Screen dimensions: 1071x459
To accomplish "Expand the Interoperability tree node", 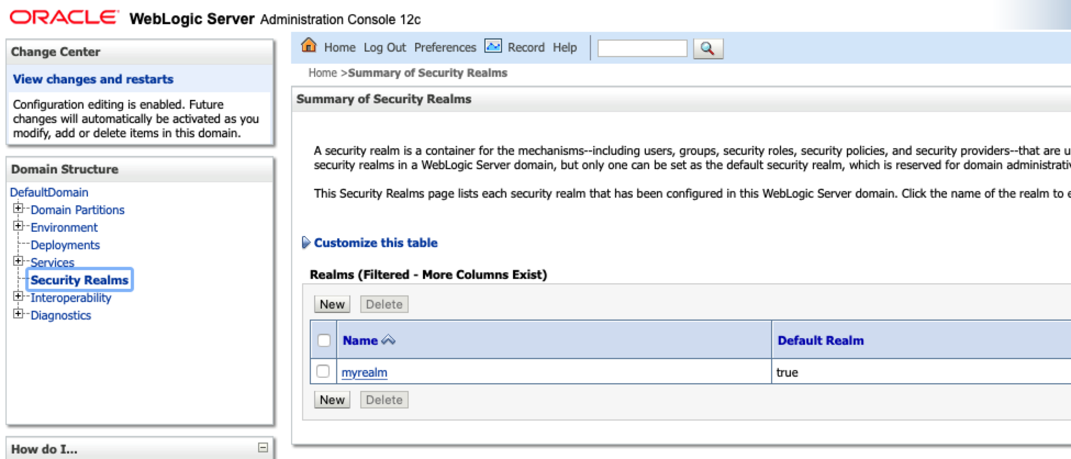I will [18, 296].
